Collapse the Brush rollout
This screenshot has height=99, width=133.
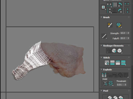point(101,17)
